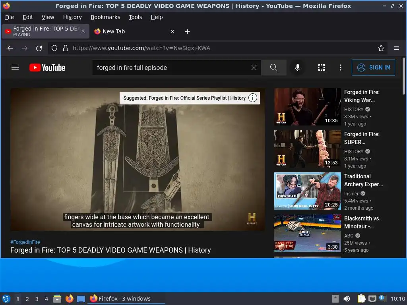Image resolution: width=407 pixels, height=305 pixels.
Task: Open the Forged in Fire: SUPER title
Action: point(362,138)
